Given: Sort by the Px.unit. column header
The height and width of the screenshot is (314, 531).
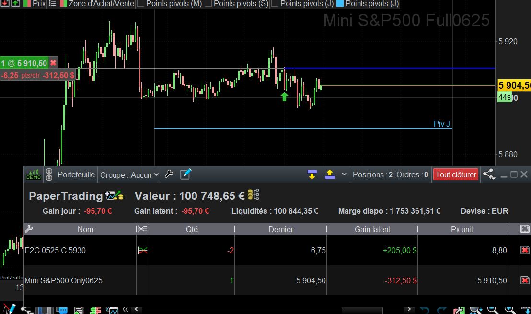Looking at the screenshot, I should tap(462, 229).
